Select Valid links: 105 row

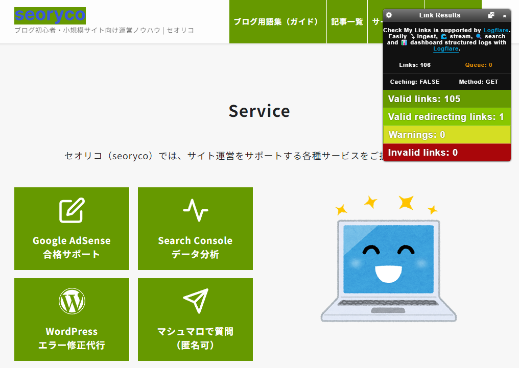click(447, 99)
